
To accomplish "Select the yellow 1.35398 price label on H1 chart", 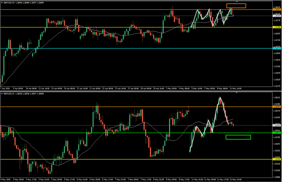I will [x=277, y=159].
